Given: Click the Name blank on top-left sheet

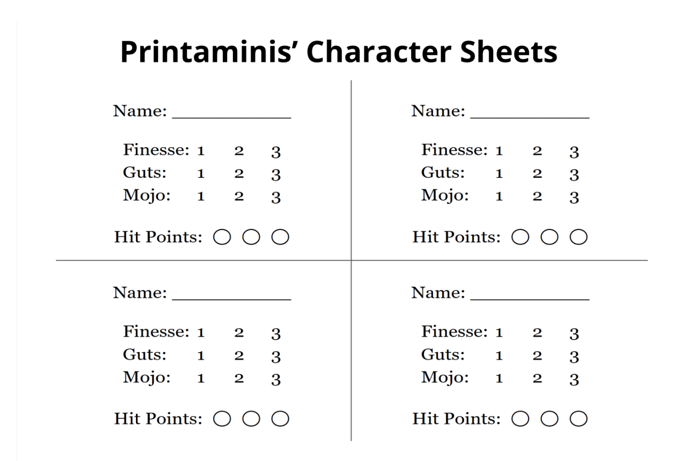Looking at the screenshot, I should point(231,113).
